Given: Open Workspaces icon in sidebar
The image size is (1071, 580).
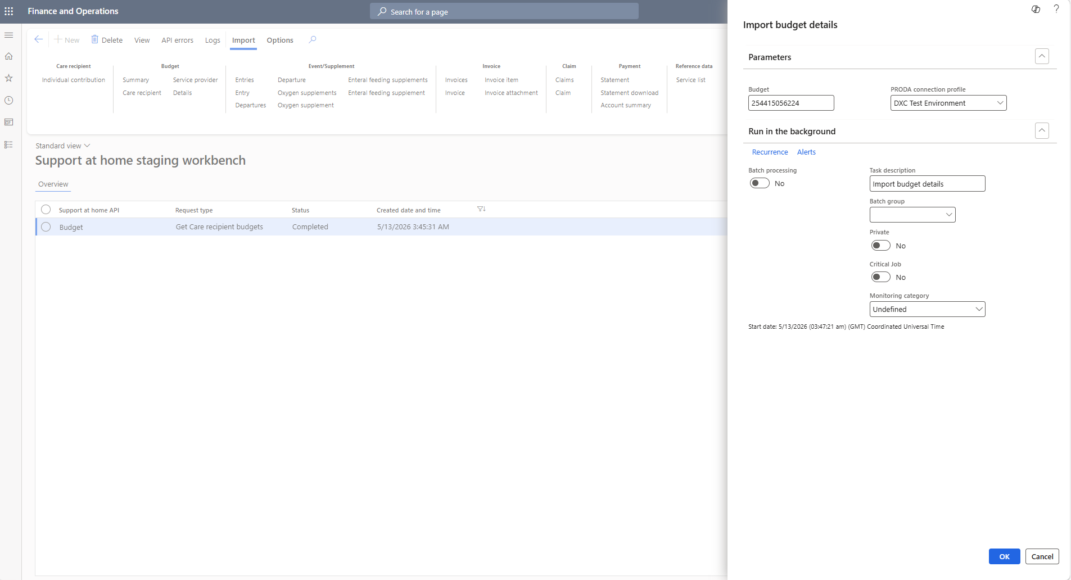Looking at the screenshot, I should click(9, 123).
